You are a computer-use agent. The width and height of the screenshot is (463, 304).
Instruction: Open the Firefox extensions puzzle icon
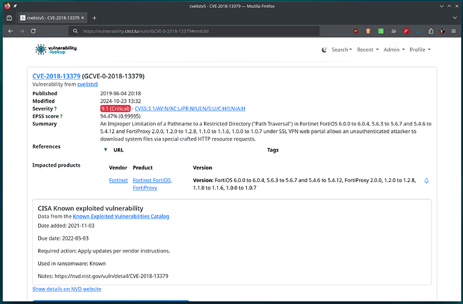431,31
